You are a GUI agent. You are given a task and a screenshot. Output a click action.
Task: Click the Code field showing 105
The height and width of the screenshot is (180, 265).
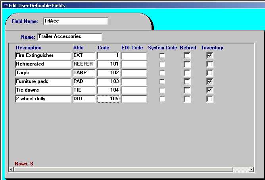tap(108, 99)
